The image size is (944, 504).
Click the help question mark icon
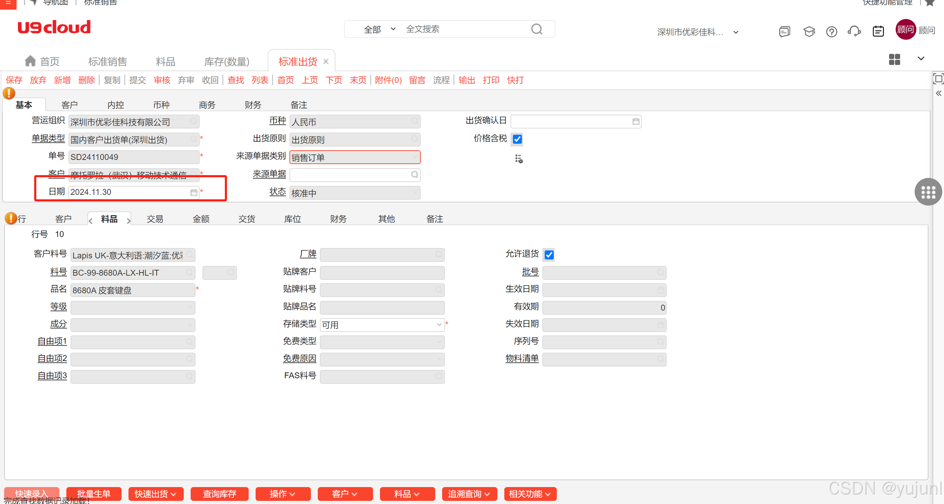click(x=831, y=32)
